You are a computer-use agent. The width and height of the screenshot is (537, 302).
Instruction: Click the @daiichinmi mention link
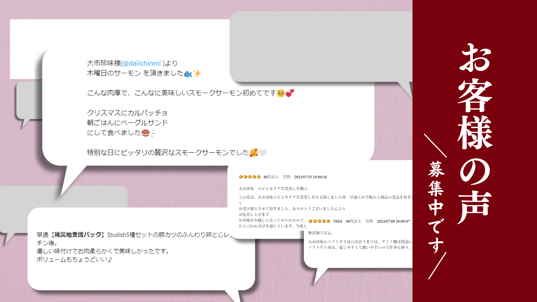point(142,63)
